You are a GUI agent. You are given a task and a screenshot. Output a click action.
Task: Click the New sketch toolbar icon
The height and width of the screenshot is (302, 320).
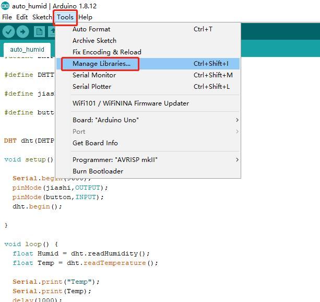(39, 32)
